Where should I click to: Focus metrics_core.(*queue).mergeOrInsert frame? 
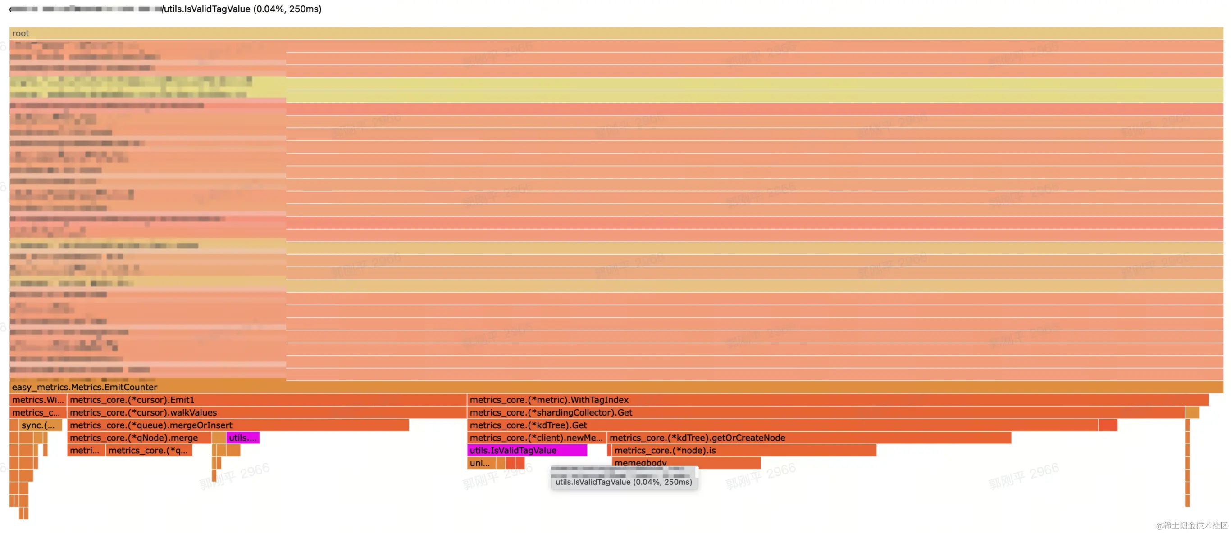pyautogui.click(x=238, y=425)
